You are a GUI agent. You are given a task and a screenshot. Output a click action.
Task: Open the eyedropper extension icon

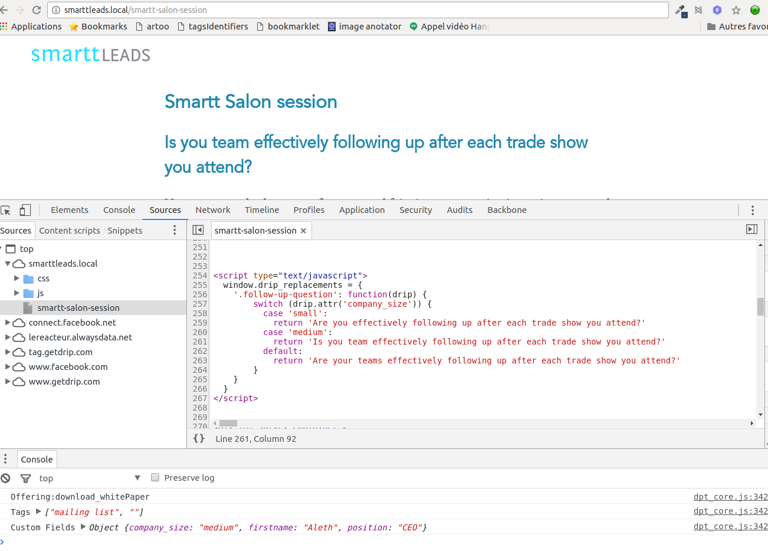[x=681, y=10]
